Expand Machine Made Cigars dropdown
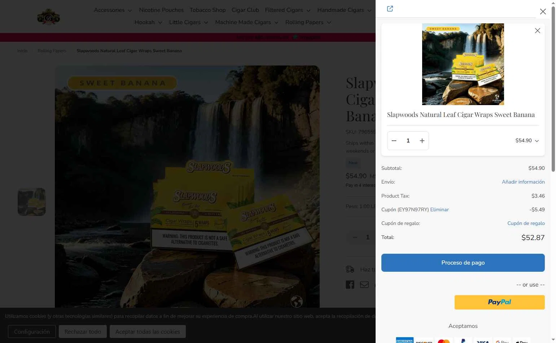556x343 pixels. [247, 22]
